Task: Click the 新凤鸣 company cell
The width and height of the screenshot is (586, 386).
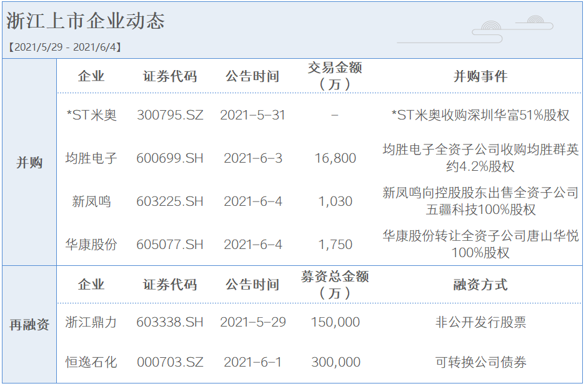Action: [x=91, y=201]
